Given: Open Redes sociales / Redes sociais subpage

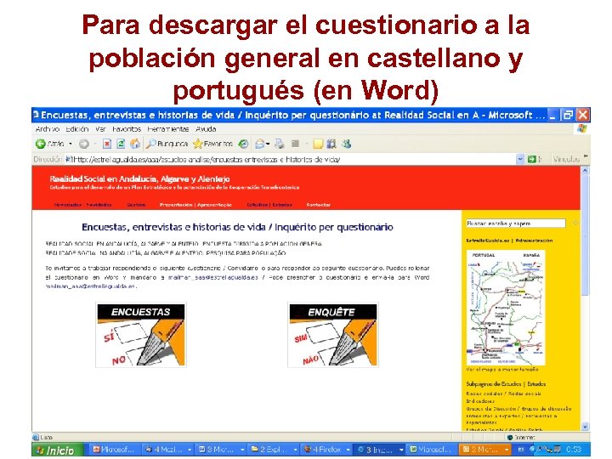Looking at the screenshot, I should pos(503,394).
